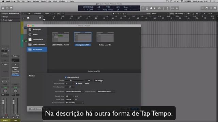Click the Duplicate Track icon
Viewport: 218px width, 122px height.
[28, 18]
